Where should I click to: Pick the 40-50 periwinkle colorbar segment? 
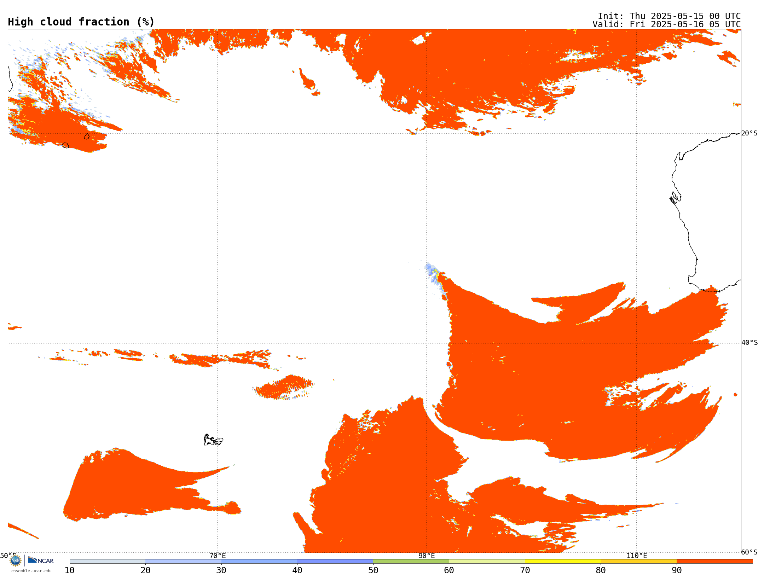point(335,562)
